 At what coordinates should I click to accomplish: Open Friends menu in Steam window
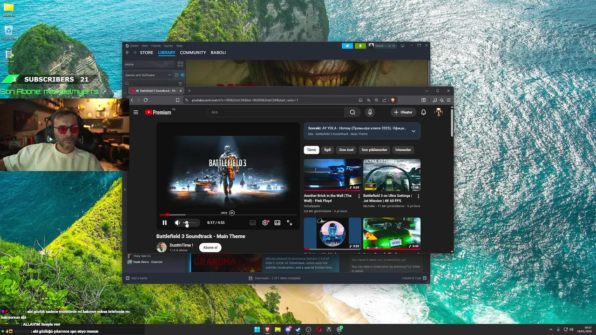point(156,46)
